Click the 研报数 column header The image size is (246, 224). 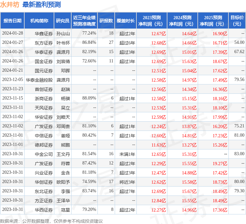click(106, 21)
